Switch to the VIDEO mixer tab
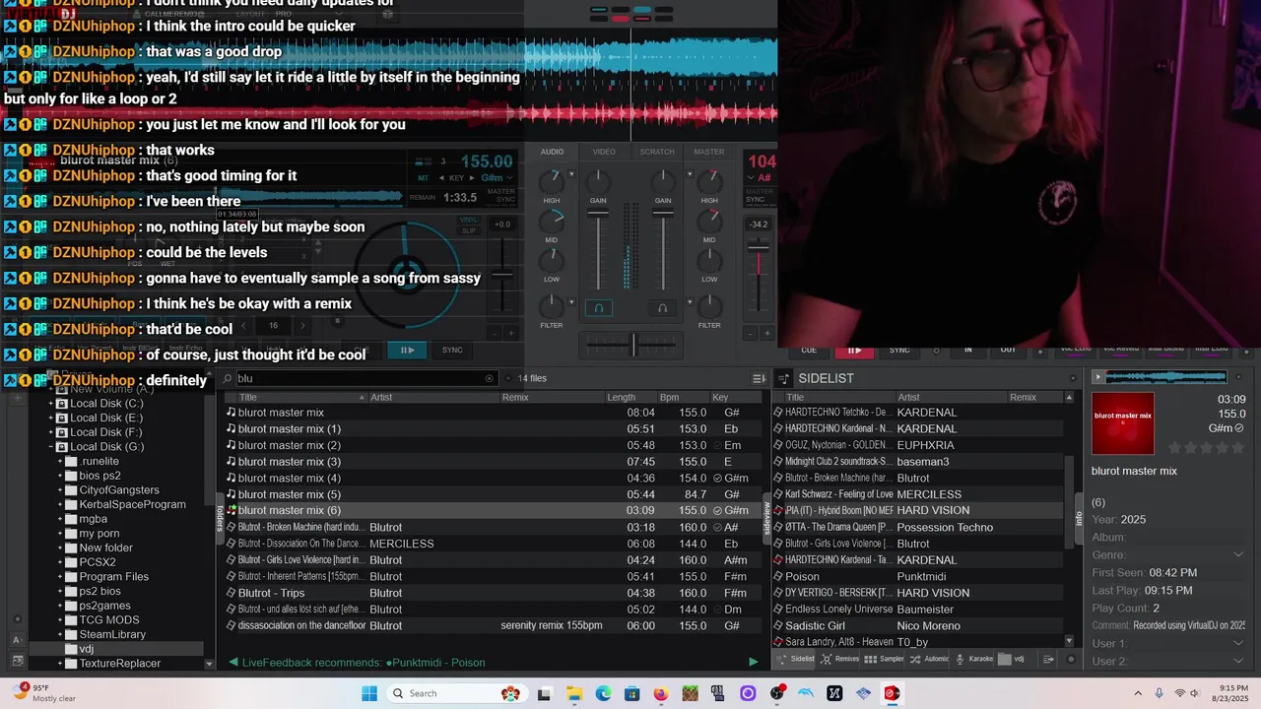The width and height of the screenshot is (1261, 709). click(x=604, y=152)
